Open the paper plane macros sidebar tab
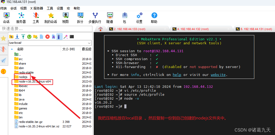The image size is (275, 135). click(x=4, y=60)
